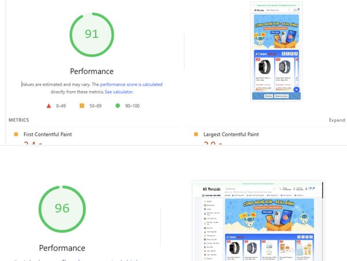Click the 91 performance score gauge
This screenshot has height=261, width=347.
click(91, 35)
